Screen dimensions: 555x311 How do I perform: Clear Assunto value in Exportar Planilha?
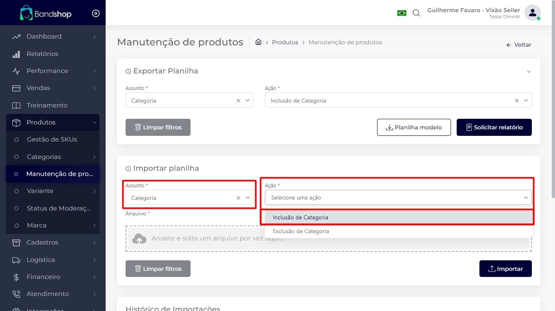pyautogui.click(x=238, y=101)
